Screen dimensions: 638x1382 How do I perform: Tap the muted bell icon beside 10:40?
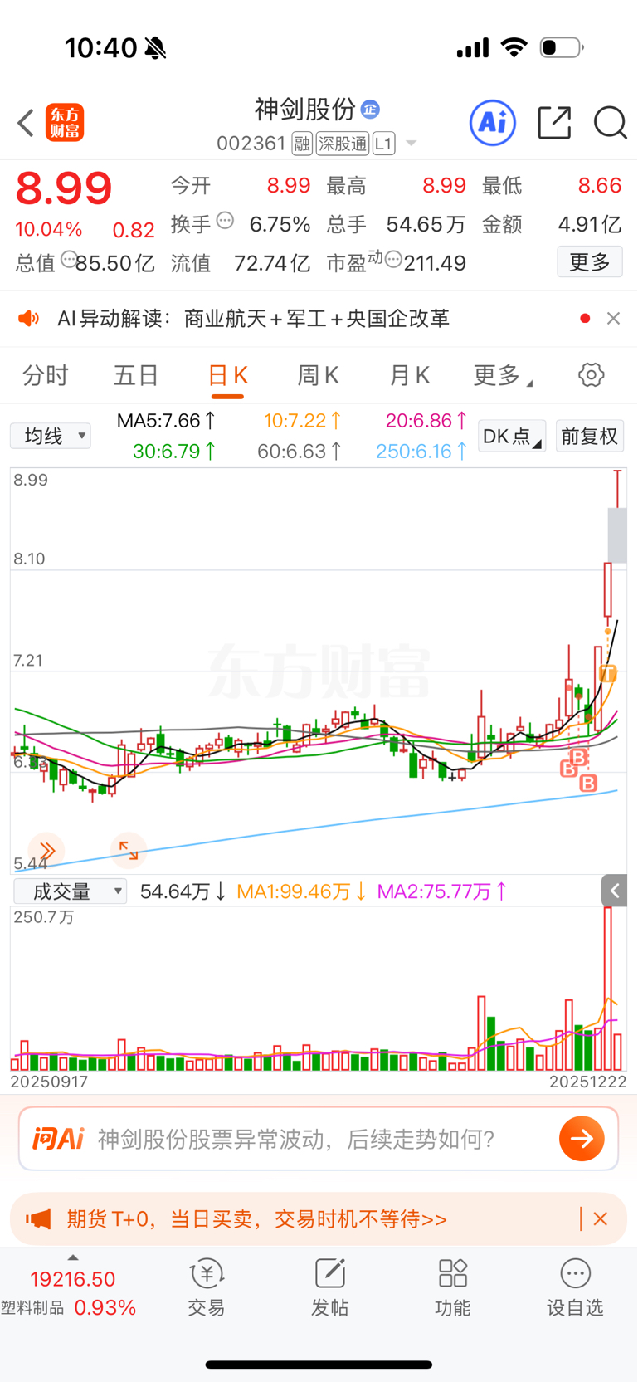[155, 48]
